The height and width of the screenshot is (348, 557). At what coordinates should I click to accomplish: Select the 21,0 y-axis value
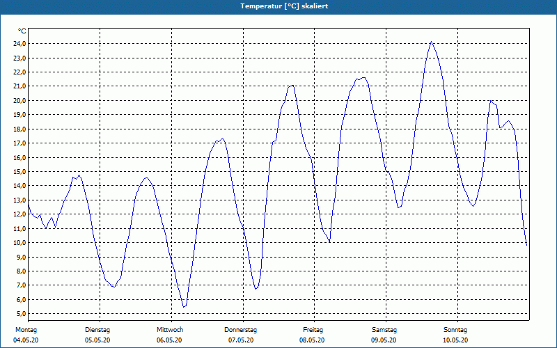19,86
